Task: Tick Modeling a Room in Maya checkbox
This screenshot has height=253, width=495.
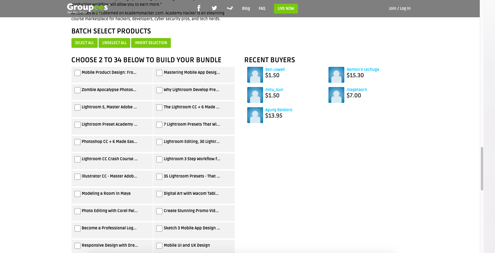Action: [x=78, y=194]
